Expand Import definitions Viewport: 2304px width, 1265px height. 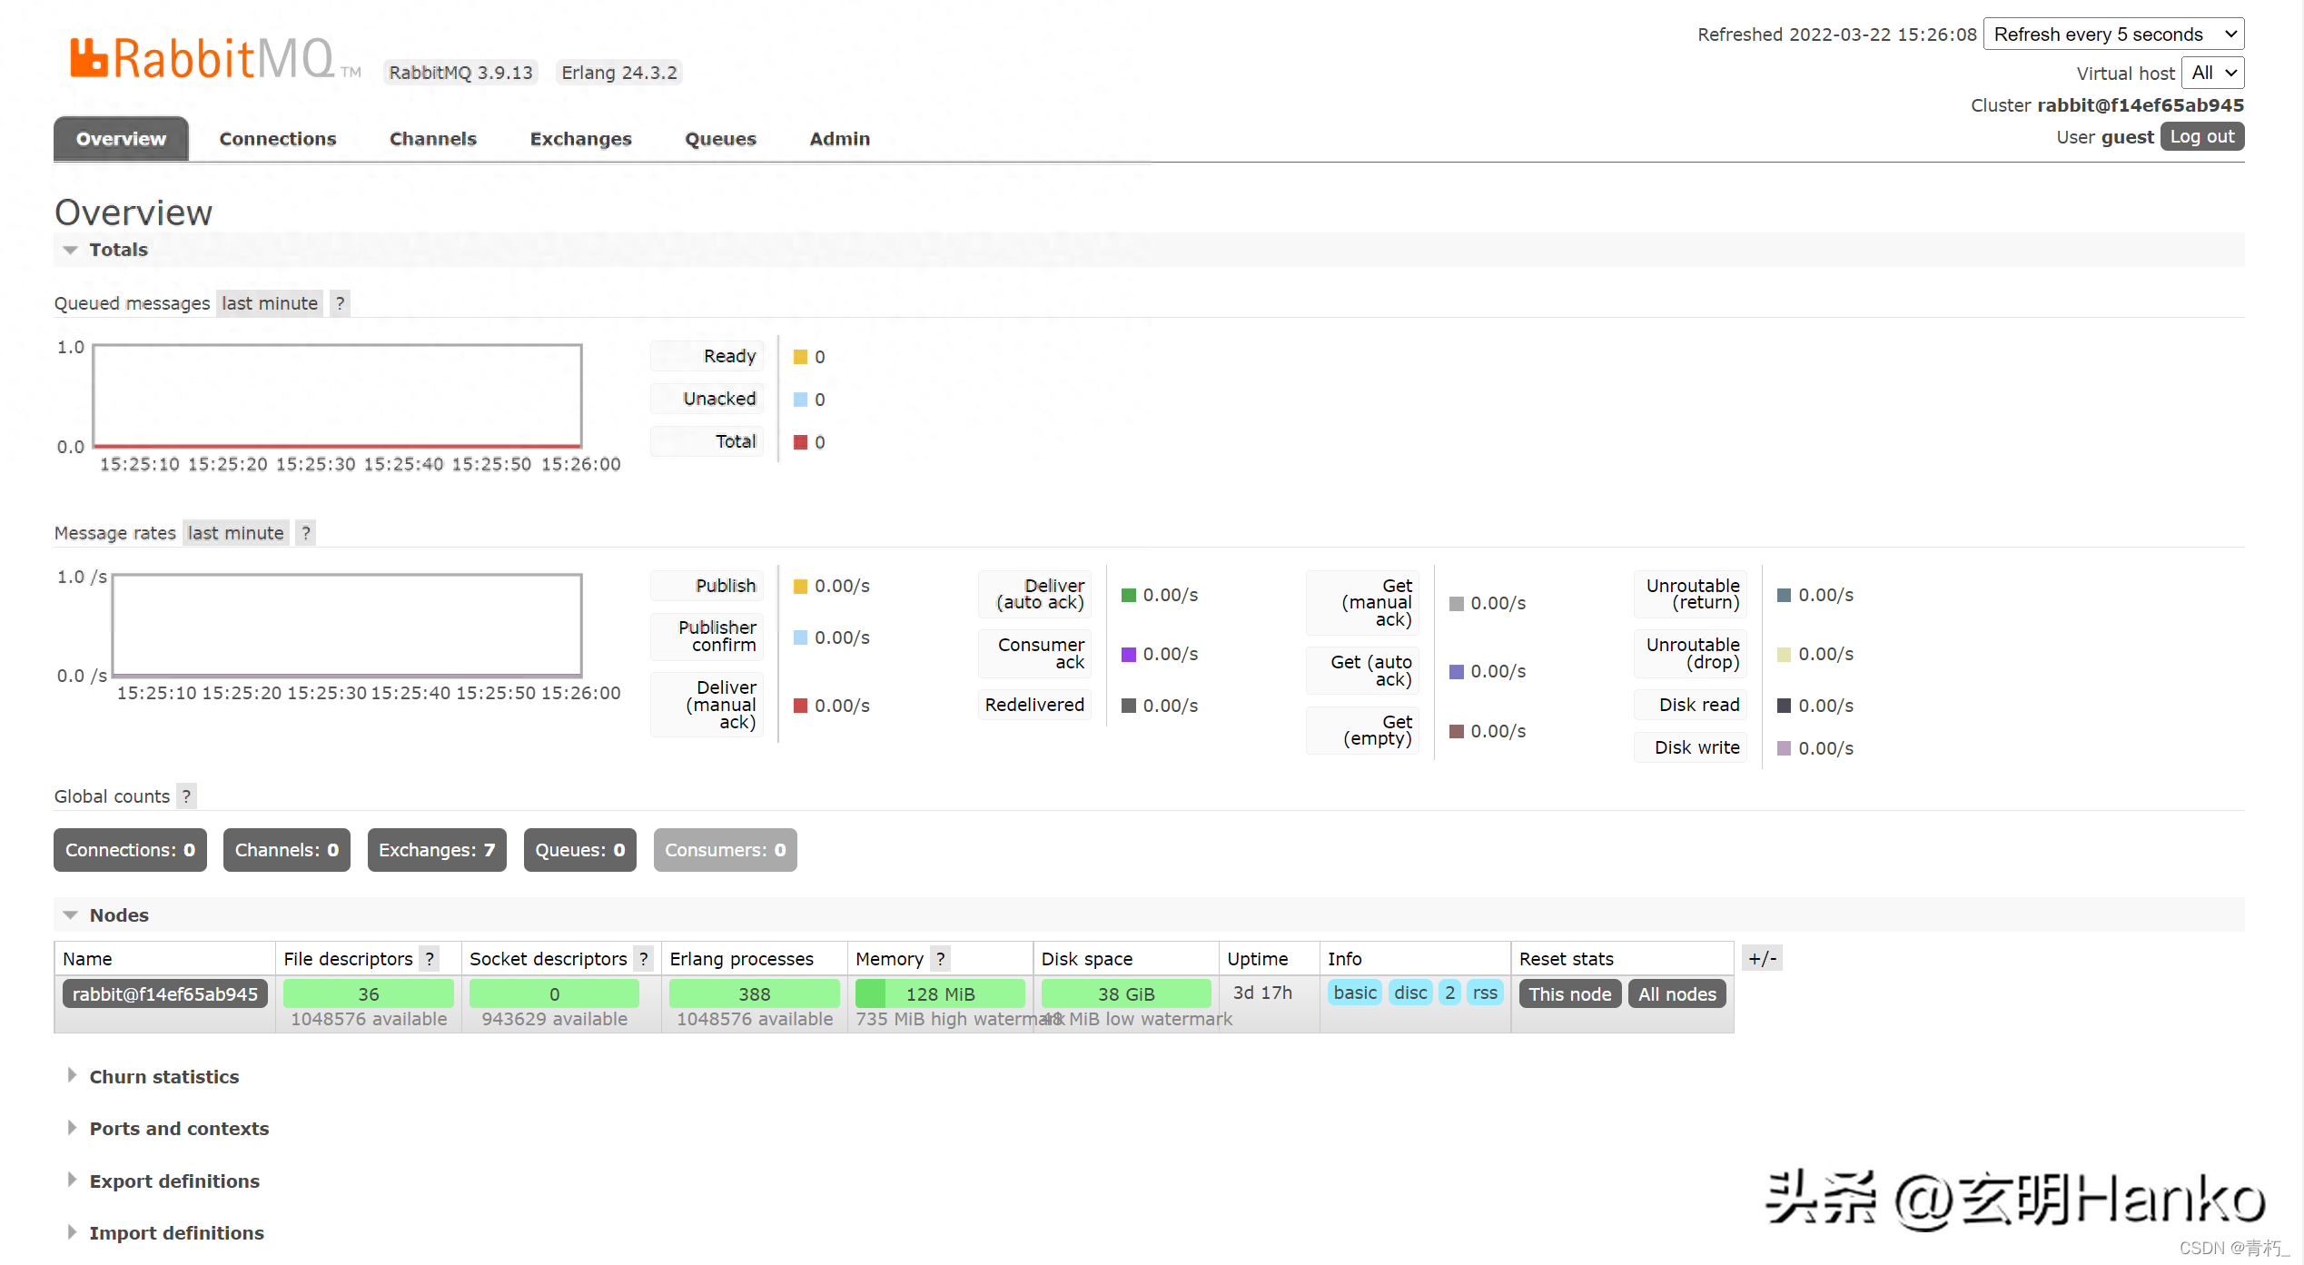coord(176,1233)
